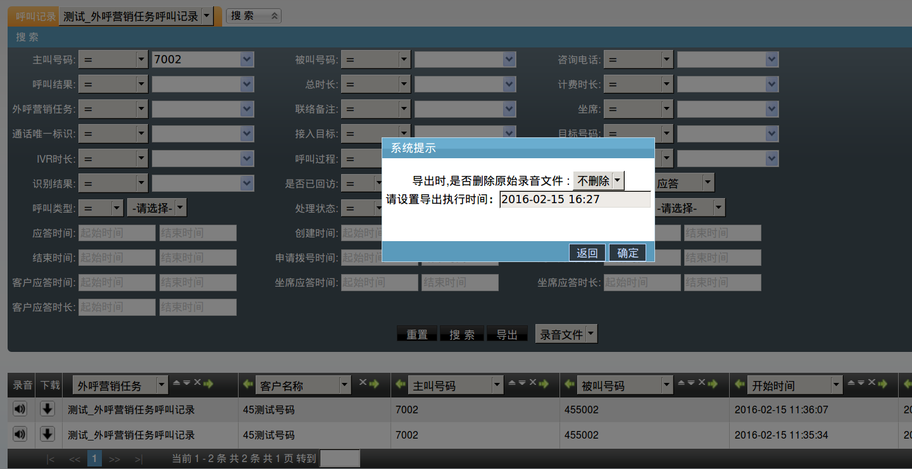
Task: Select page 1 in the pagination bar
Action: (x=94, y=458)
